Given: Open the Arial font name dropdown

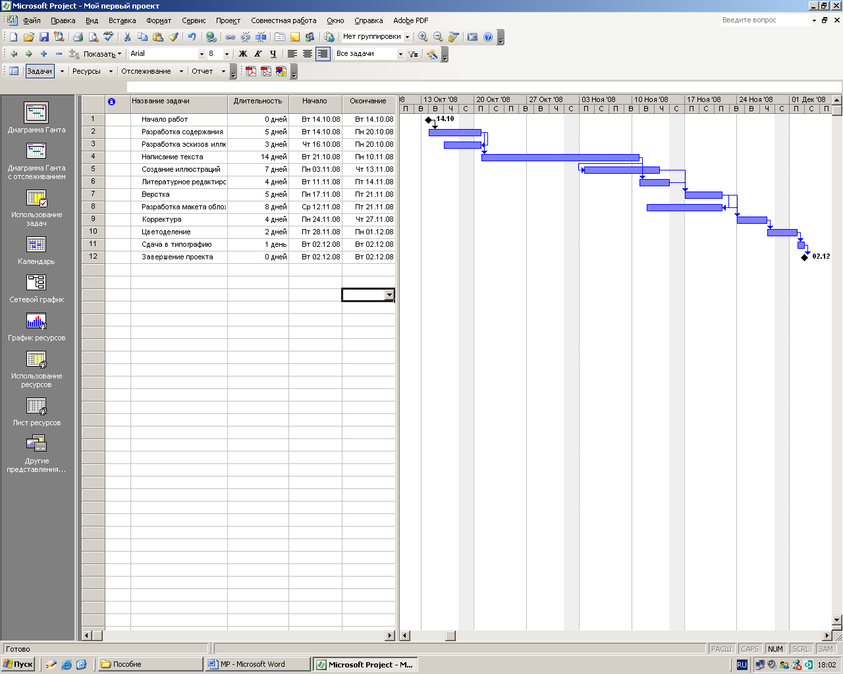Looking at the screenshot, I should coord(202,54).
